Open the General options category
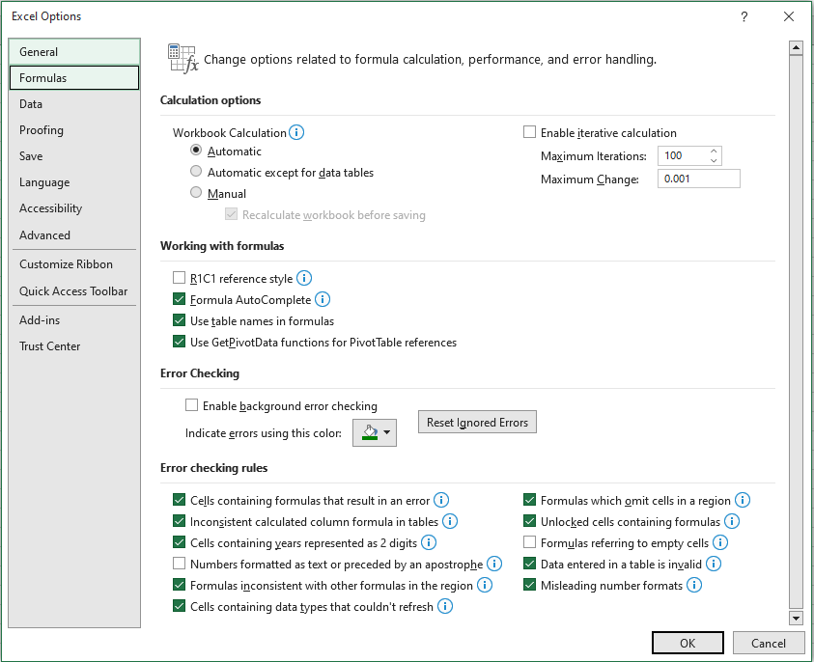Viewport: 814px width, 662px height. [x=74, y=52]
